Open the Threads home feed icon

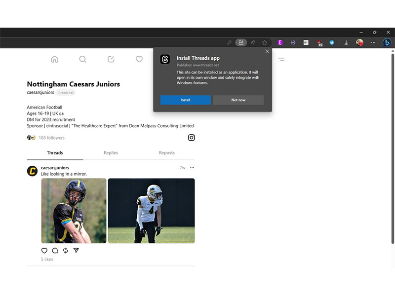pos(55,59)
